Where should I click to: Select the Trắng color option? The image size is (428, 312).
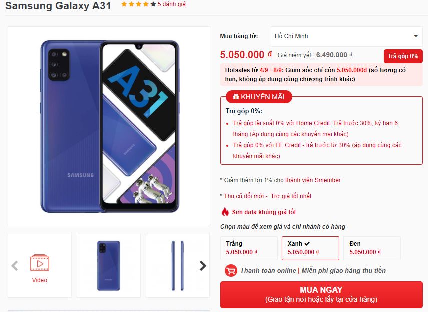(249, 248)
